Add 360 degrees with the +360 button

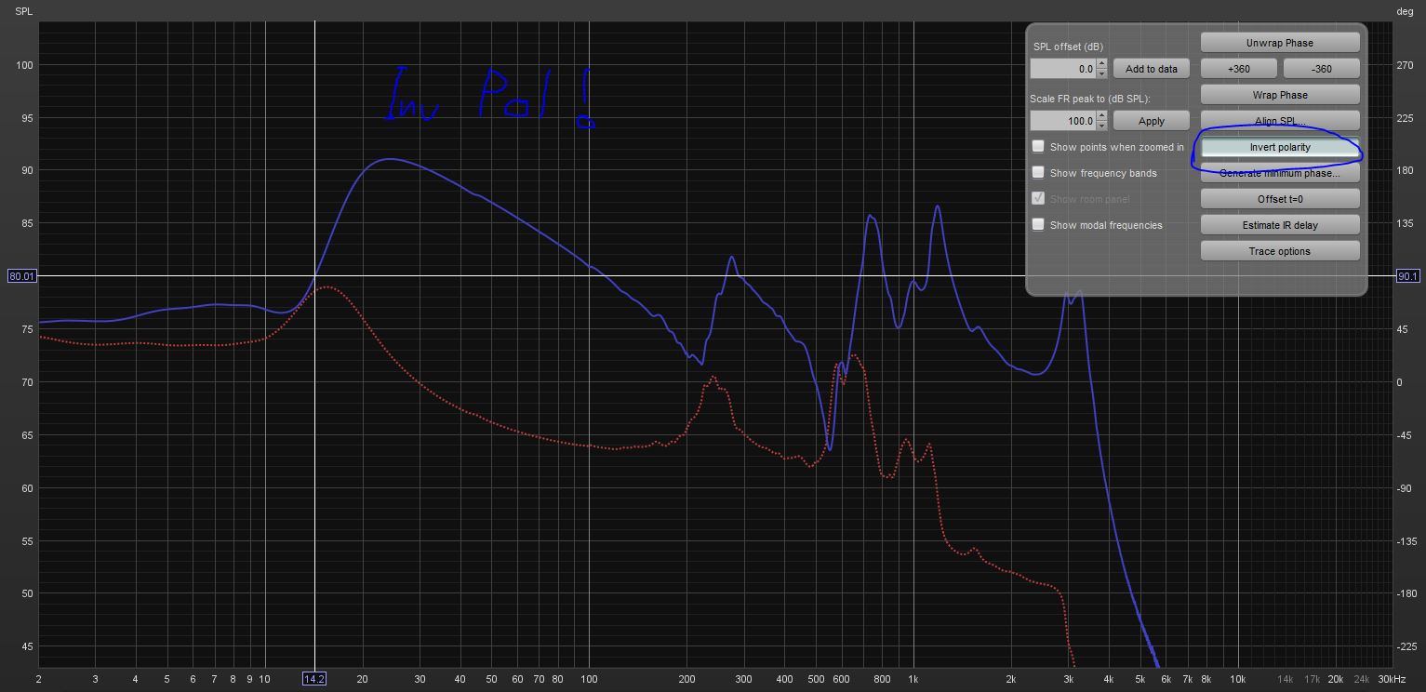tap(1239, 69)
